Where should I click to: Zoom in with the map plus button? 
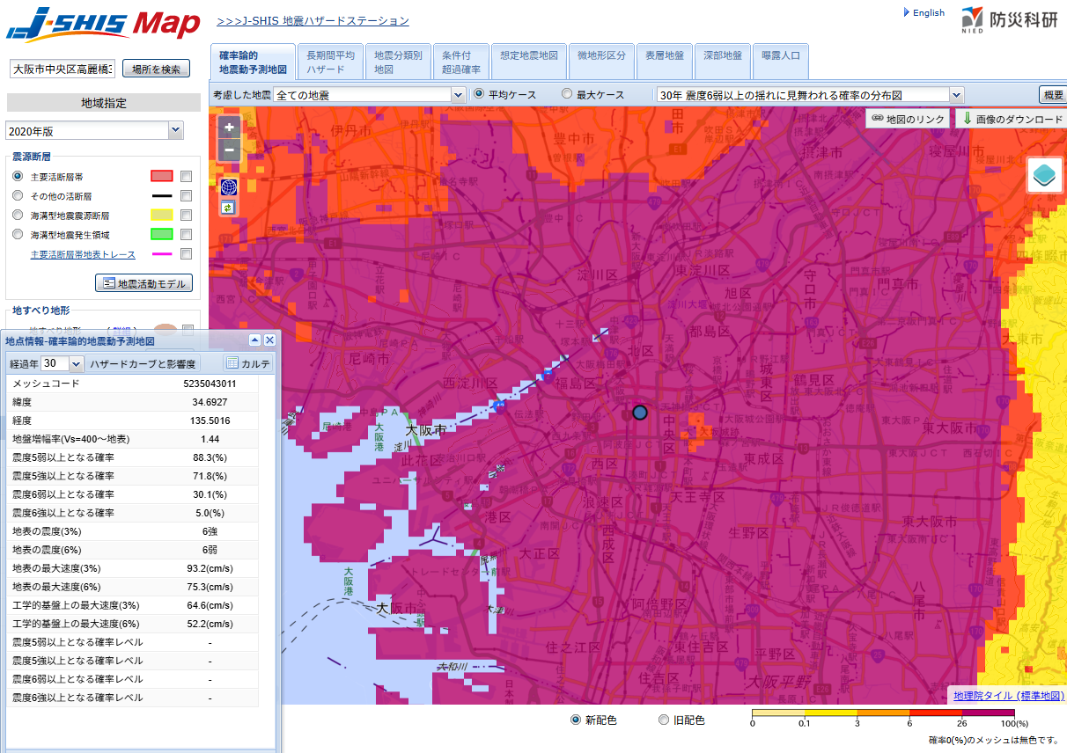[x=229, y=128]
